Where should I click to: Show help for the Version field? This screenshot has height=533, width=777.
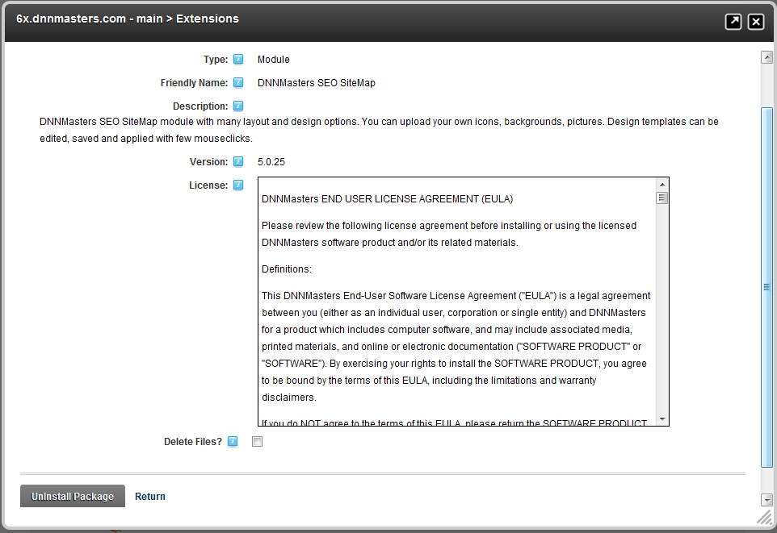(x=238, y=162)
